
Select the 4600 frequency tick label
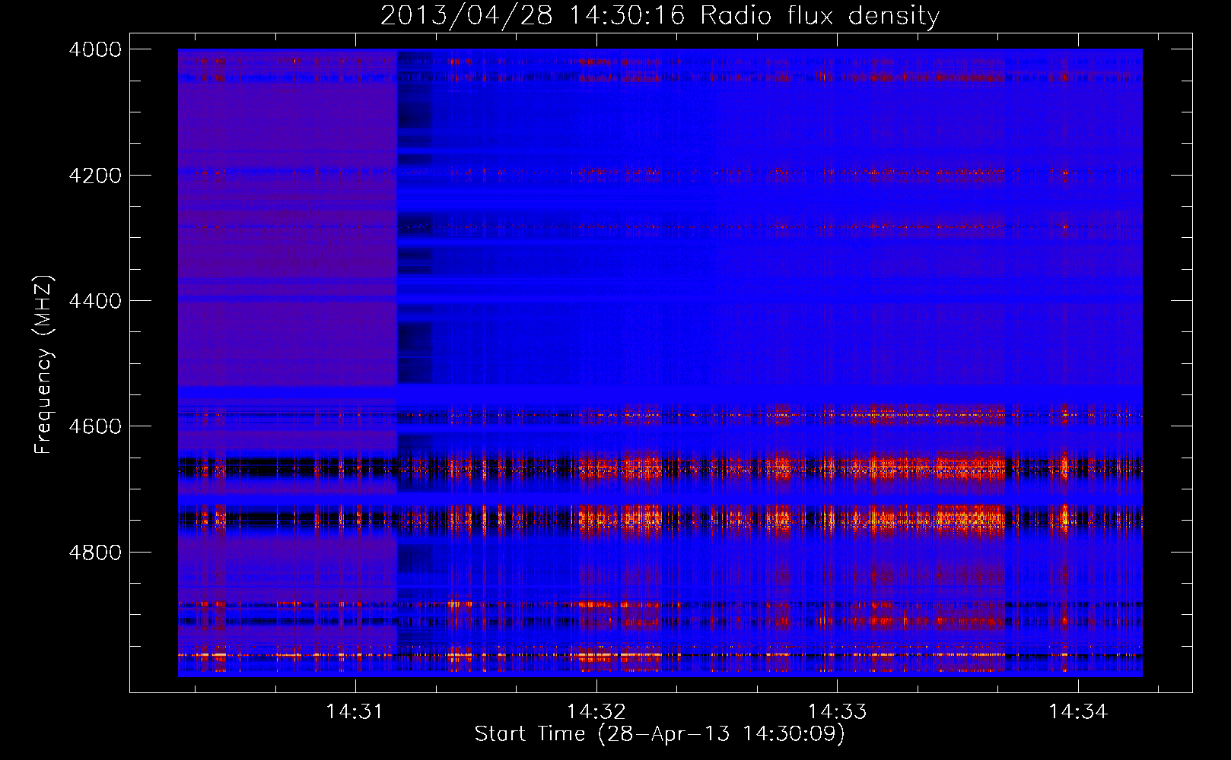(95, 426)
